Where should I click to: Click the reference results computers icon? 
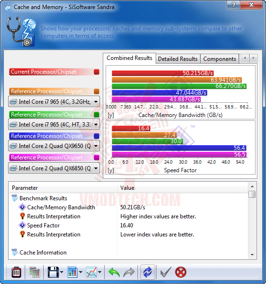[34, 272]
